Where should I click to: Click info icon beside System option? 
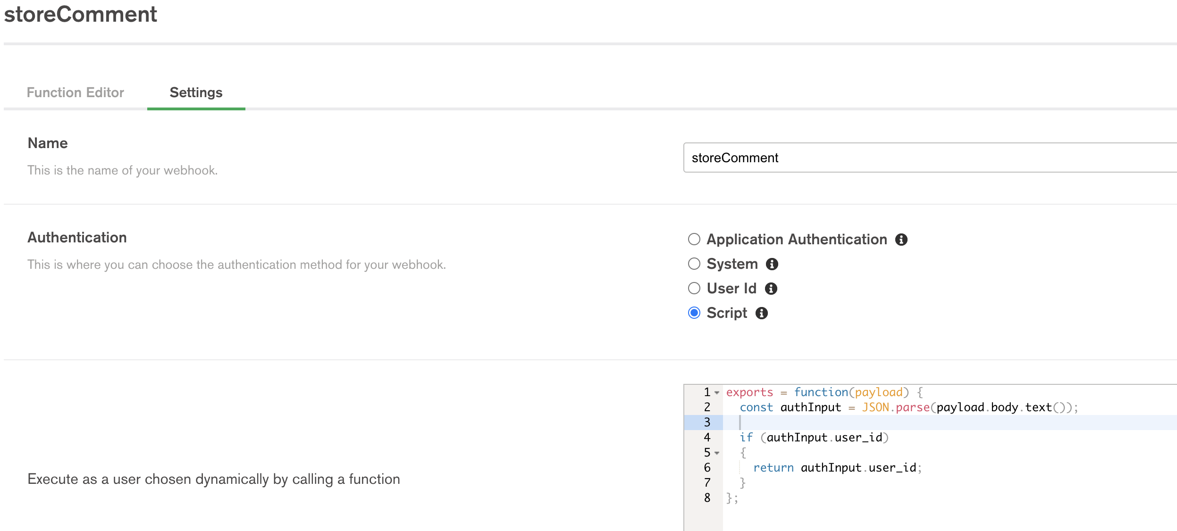pos(772,264)
